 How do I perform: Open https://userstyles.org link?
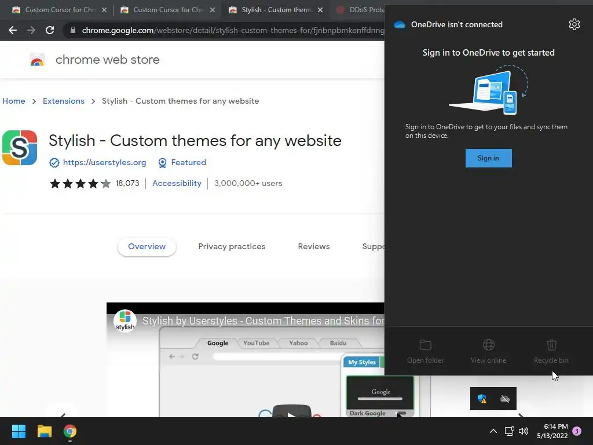point(104,162)
